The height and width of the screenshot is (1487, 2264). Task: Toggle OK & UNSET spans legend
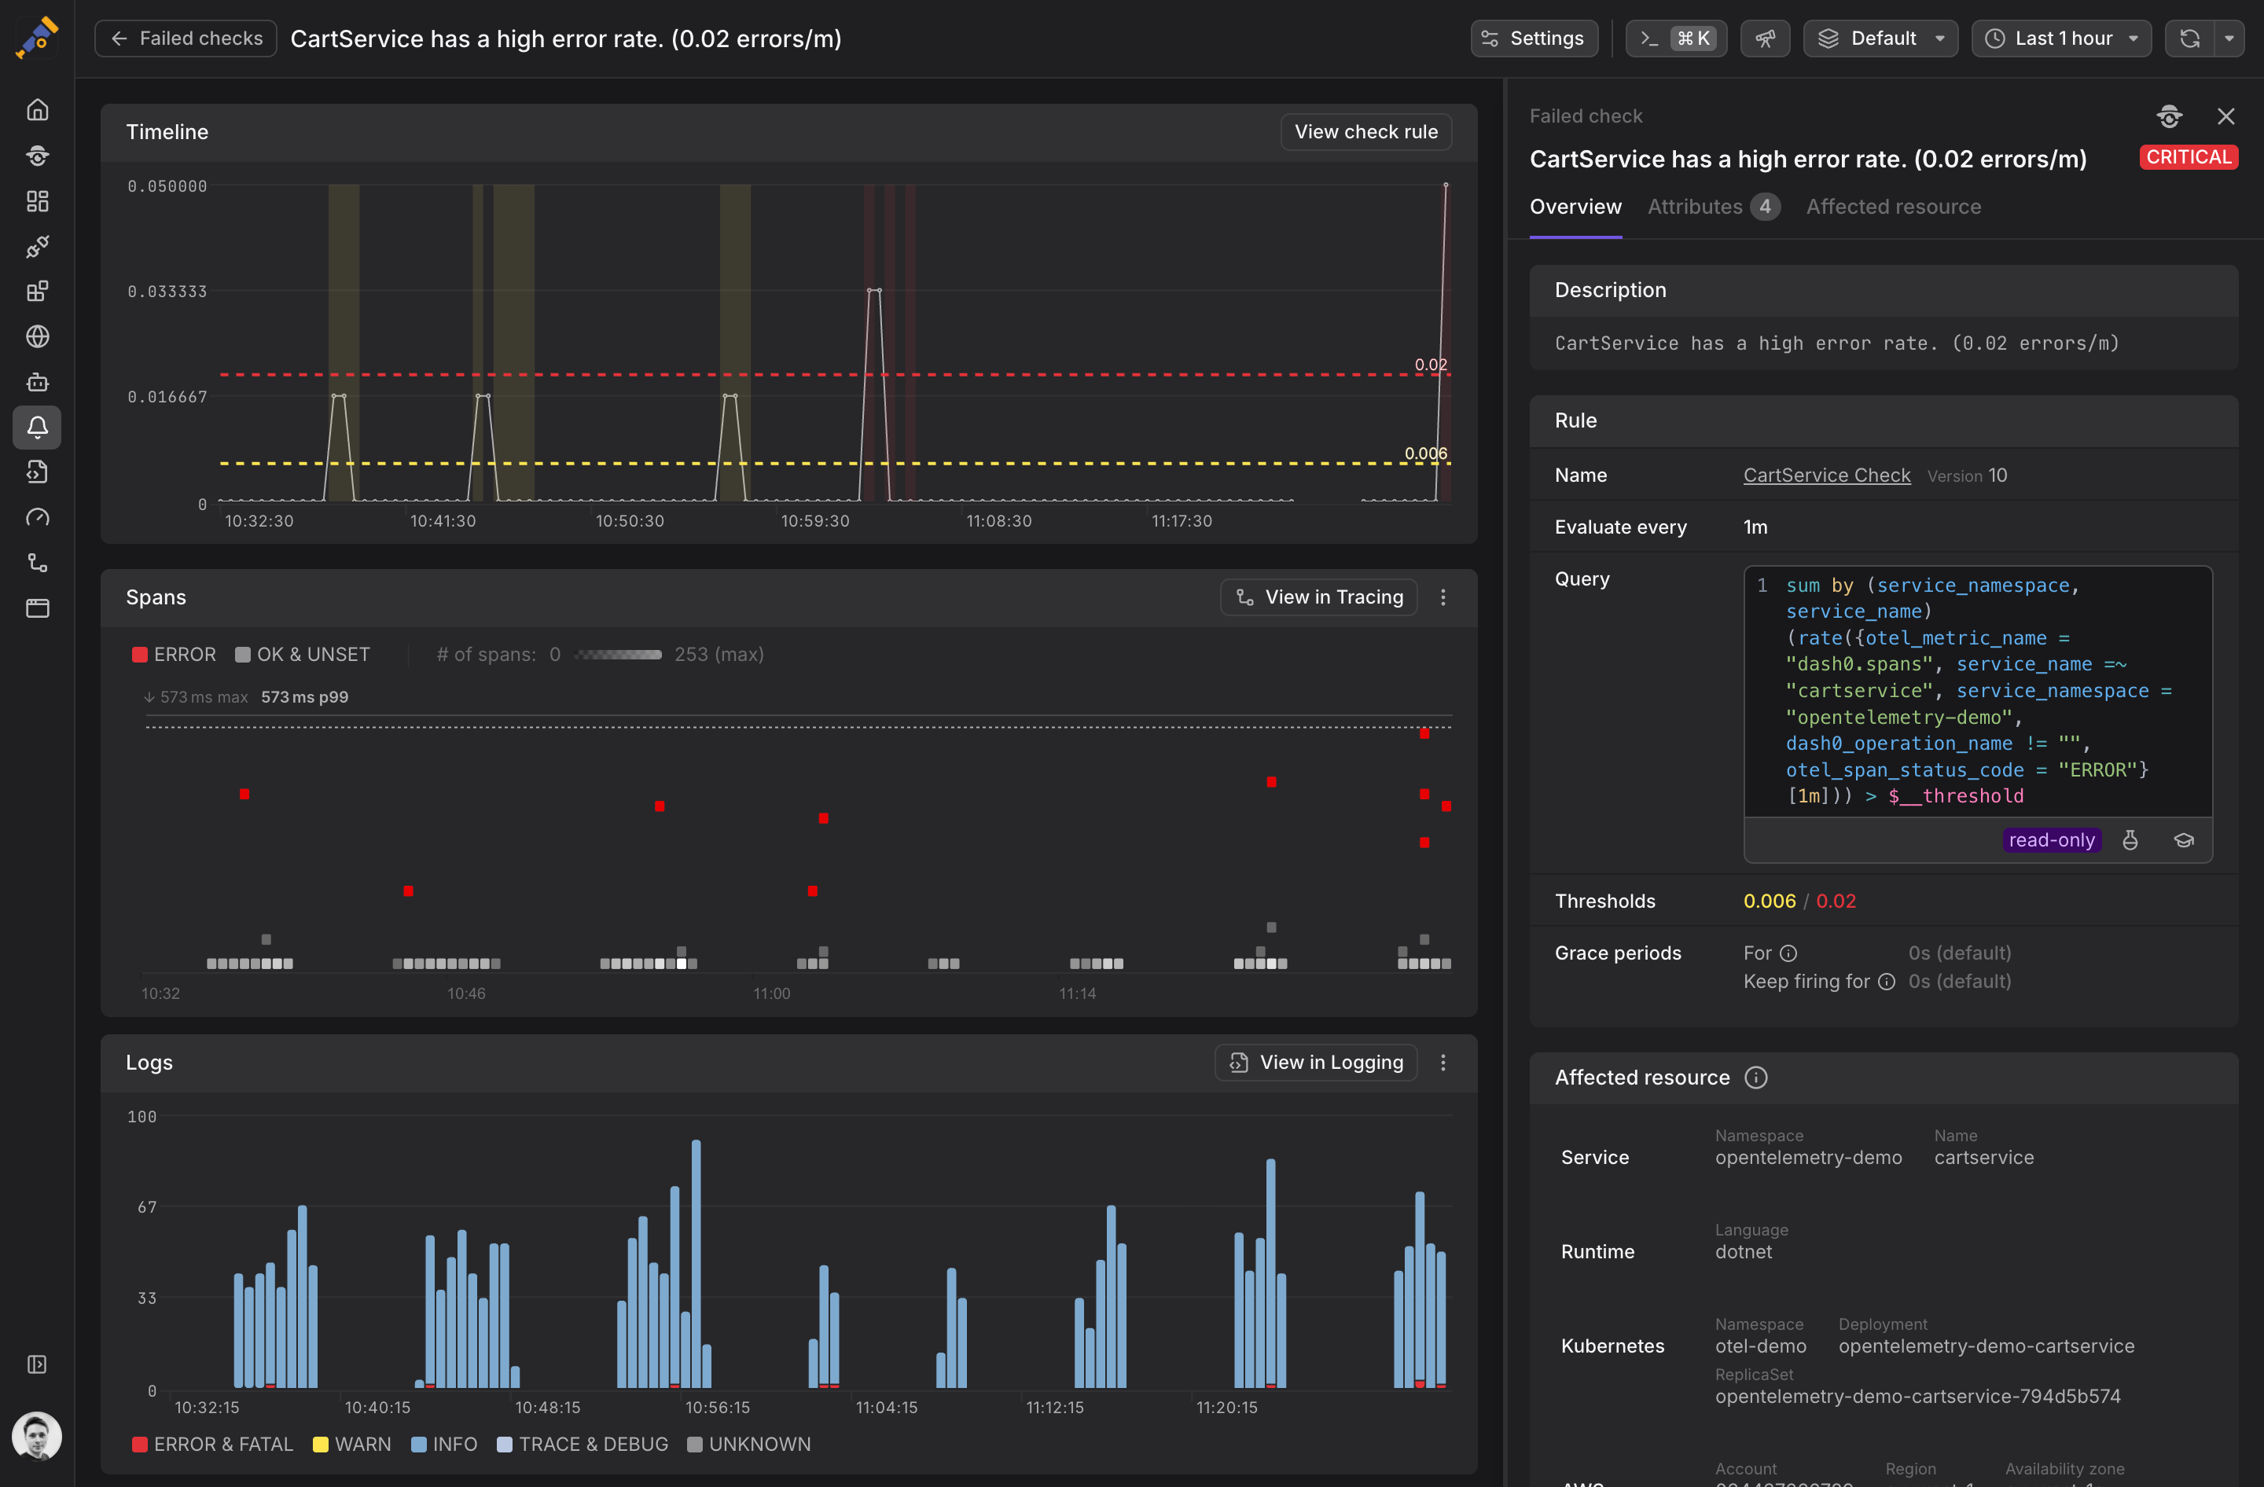(303, 655)
